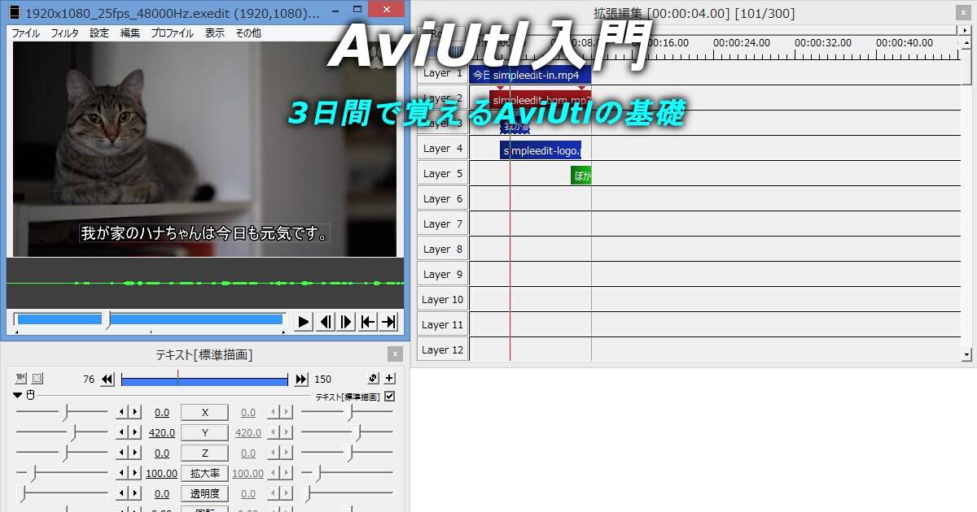977x512 pixels.
Task: Click the double-left arrow beside frame value 76
Action: coord(107,379)
